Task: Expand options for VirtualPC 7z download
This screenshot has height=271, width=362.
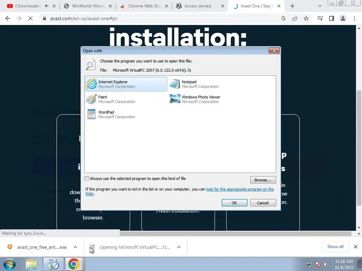Action: (x=179, y=247)
